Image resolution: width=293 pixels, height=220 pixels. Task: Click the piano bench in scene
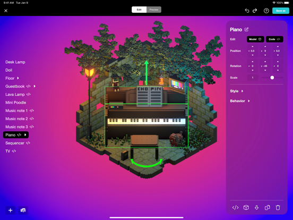[x=144, y=143]
